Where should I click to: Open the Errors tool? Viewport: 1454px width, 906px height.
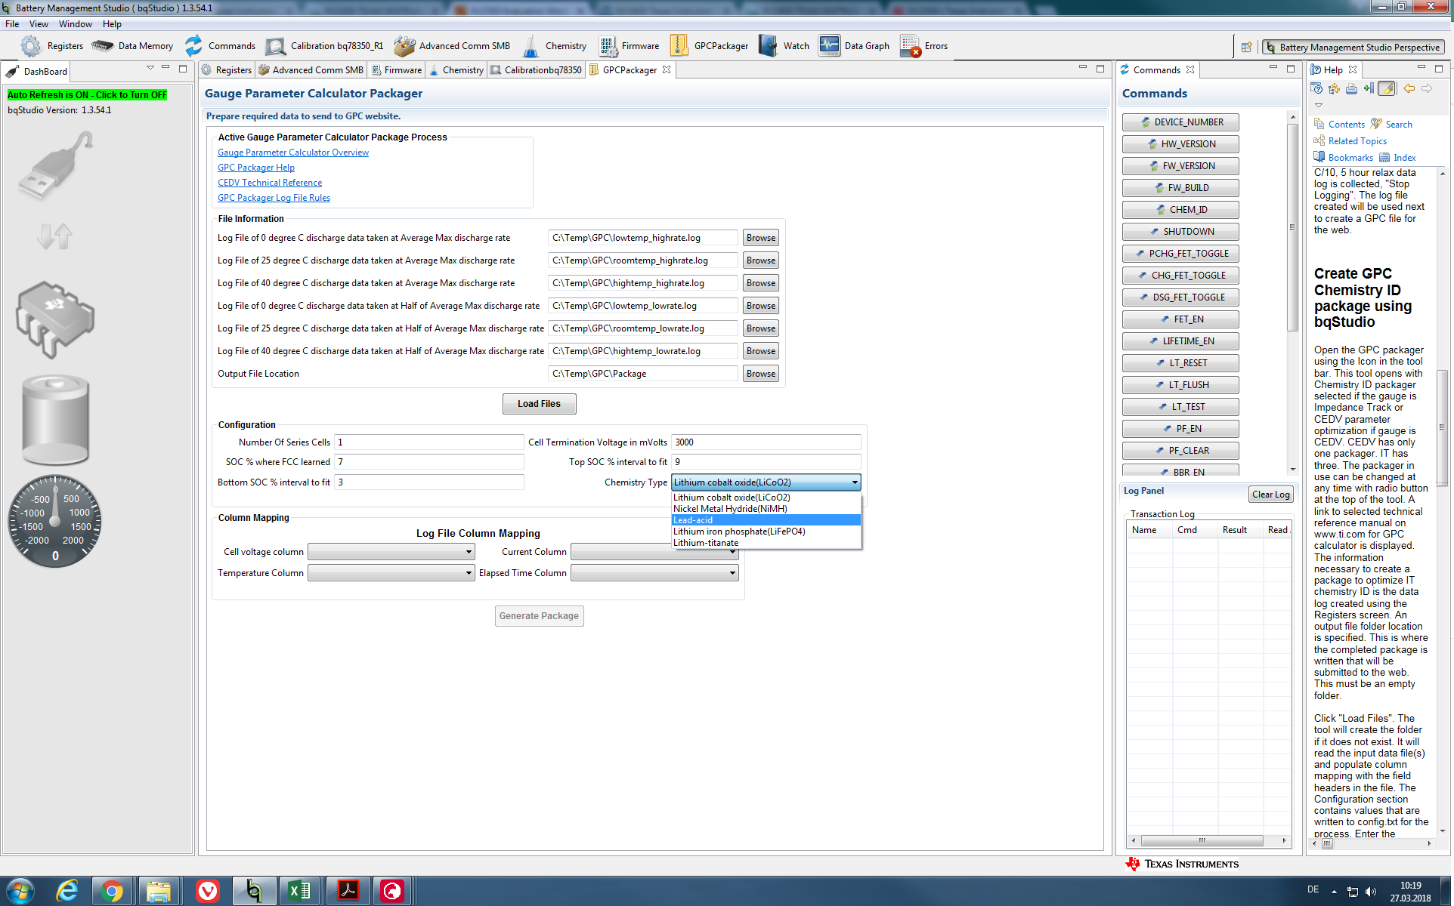(x=923, y=46)
